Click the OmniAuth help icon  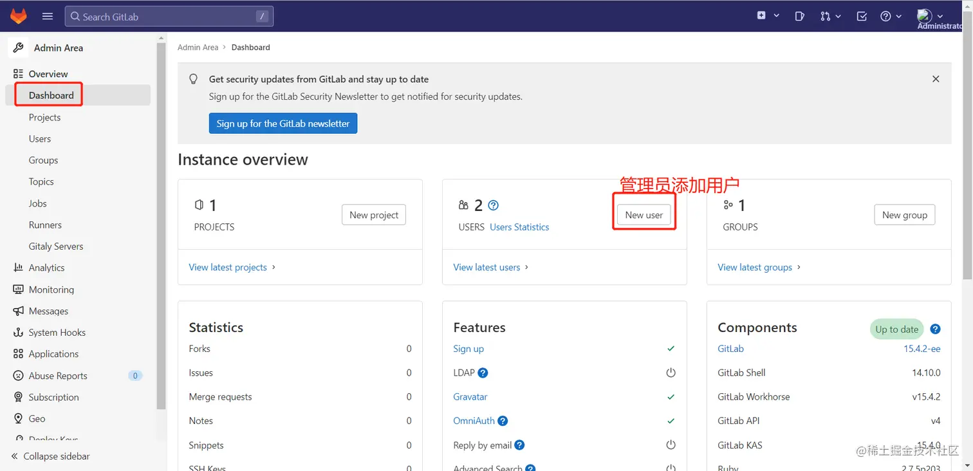(503, 421)
